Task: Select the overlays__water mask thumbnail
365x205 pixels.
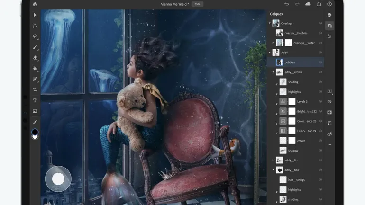Action: (288, 43)
